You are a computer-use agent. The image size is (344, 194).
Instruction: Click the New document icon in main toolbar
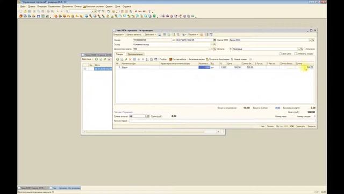21,11
